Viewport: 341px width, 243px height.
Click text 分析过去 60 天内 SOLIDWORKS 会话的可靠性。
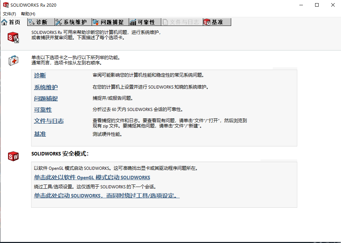point(138,109)
